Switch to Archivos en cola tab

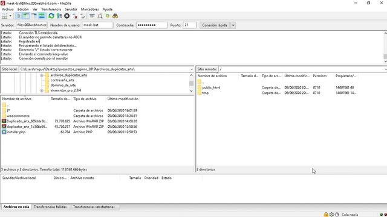[x=16, y=207]
